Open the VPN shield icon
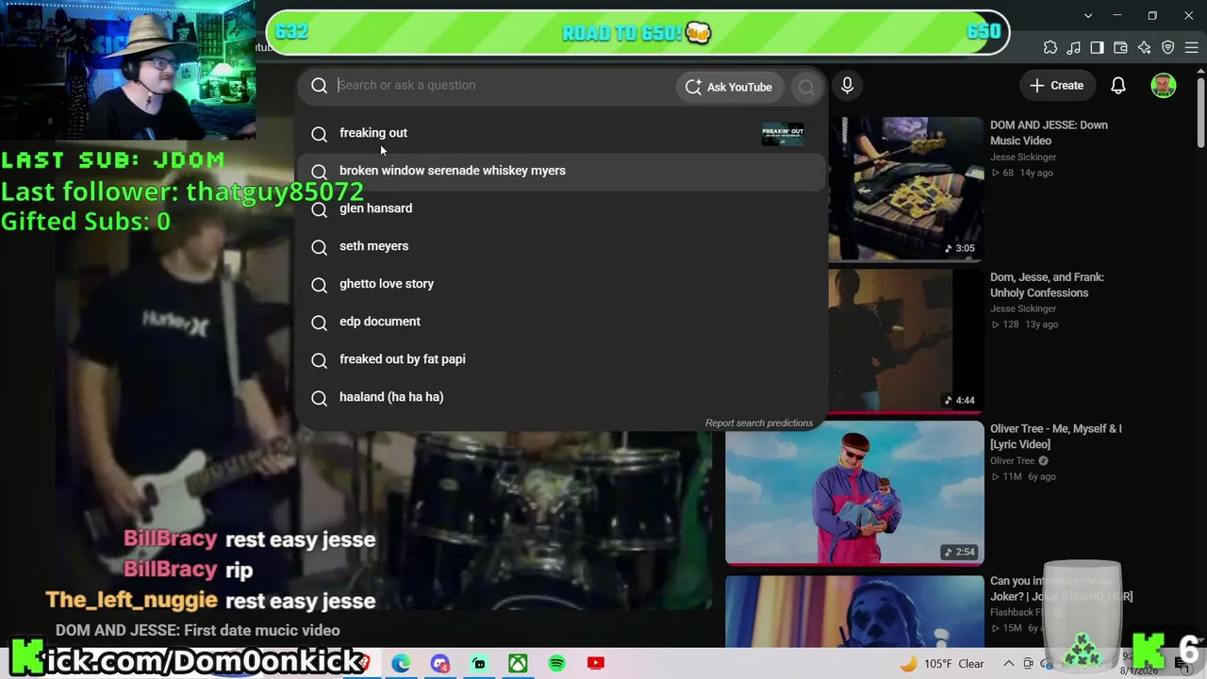Viewport: 1207px width, 679px height. coord(1168,48)
